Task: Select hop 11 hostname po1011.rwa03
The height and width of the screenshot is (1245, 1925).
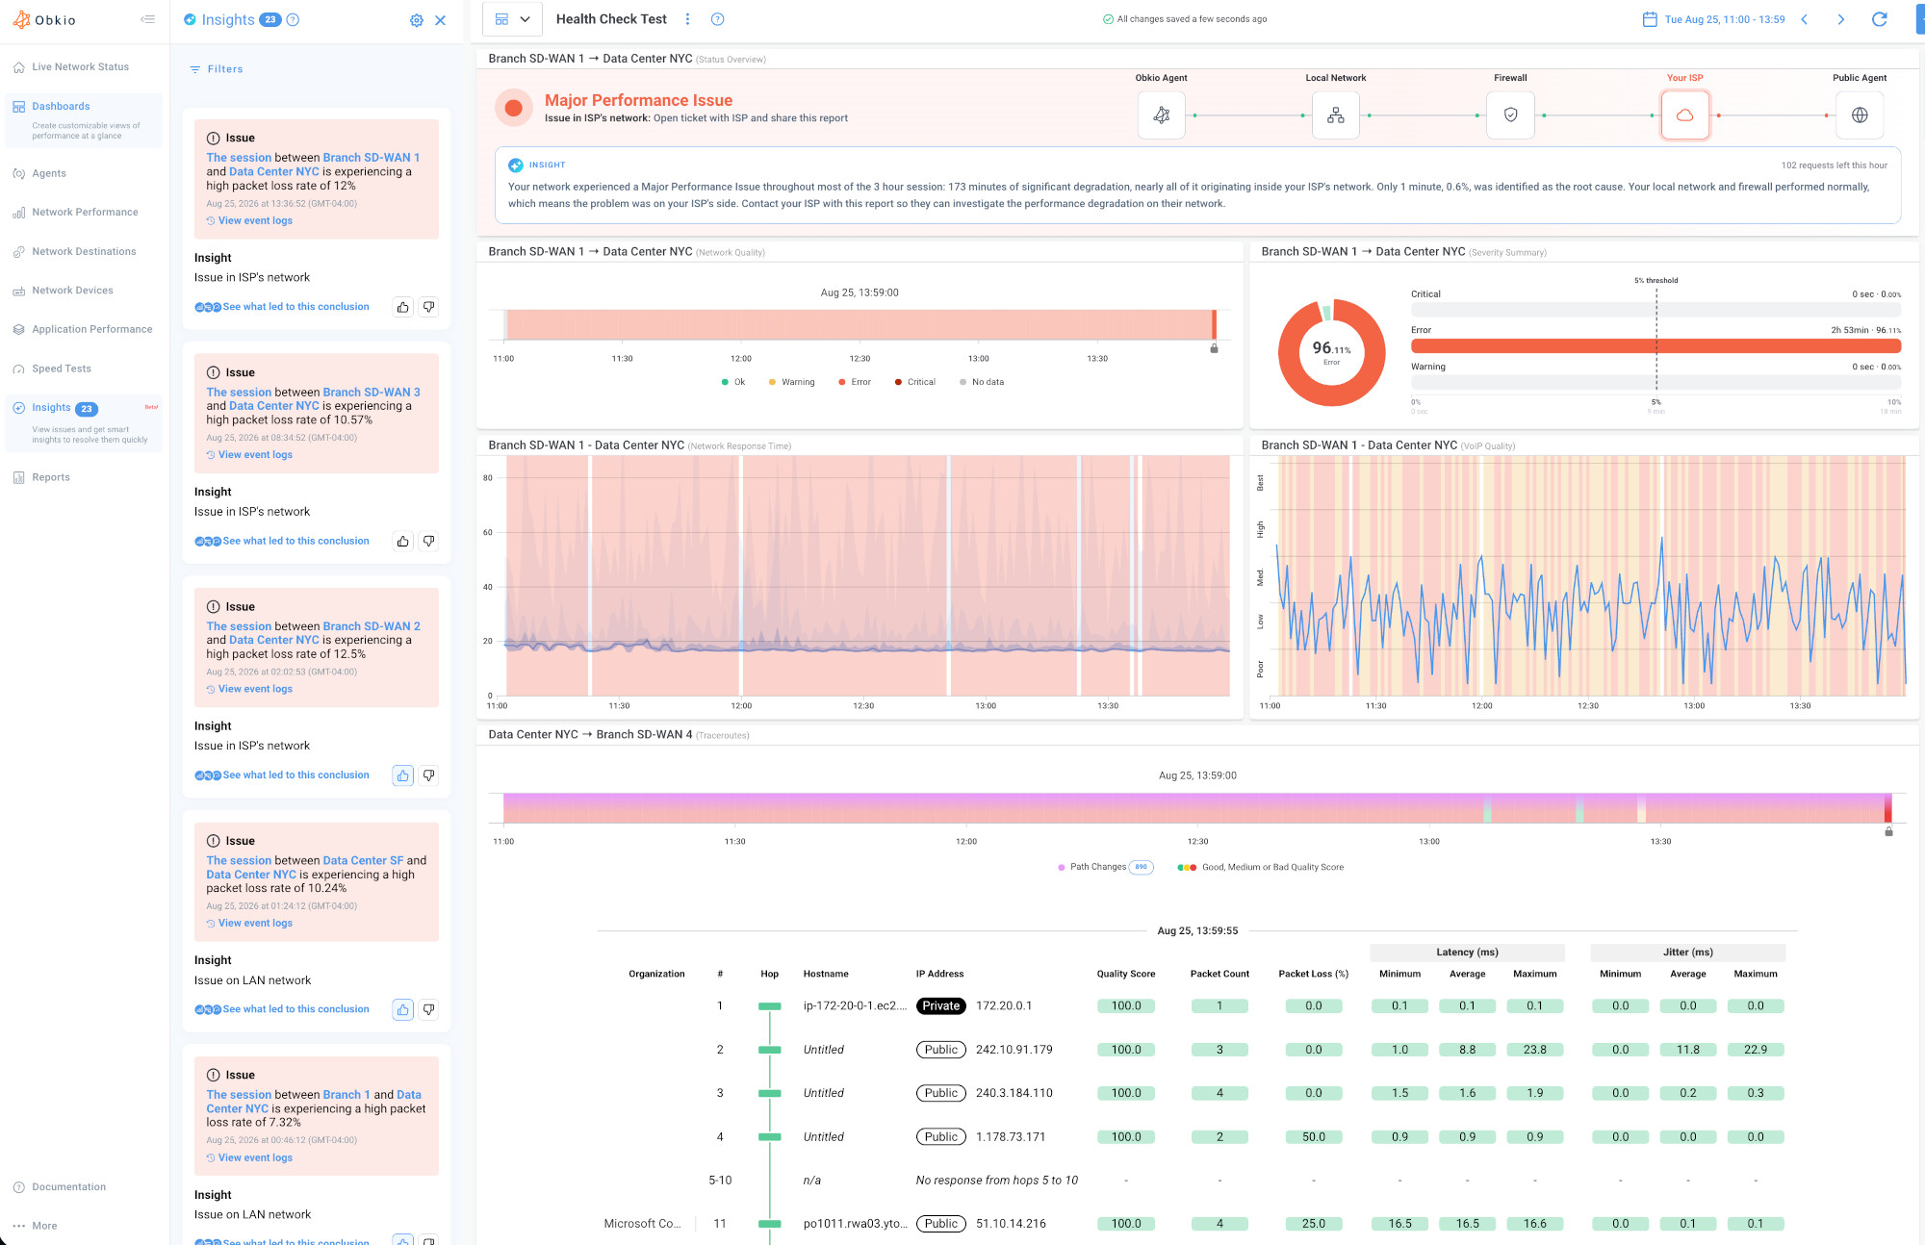Action: [855, 1225]
